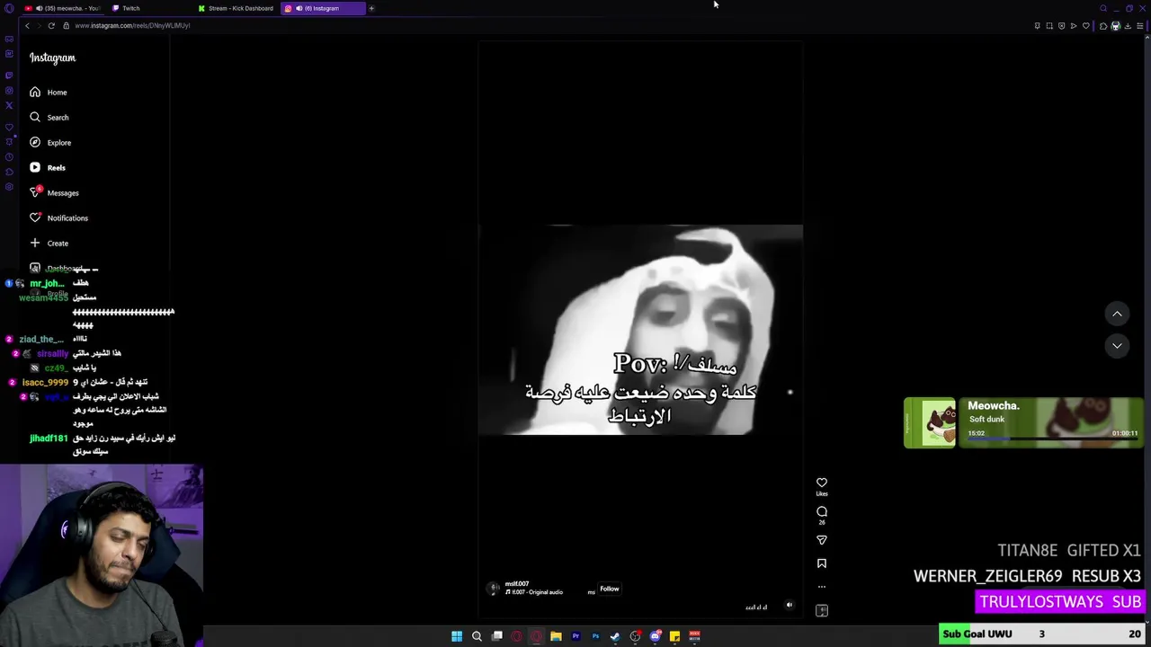The image size is (1151, 647).
Task: Open Instagram Search
Action: tap(49, 118)
